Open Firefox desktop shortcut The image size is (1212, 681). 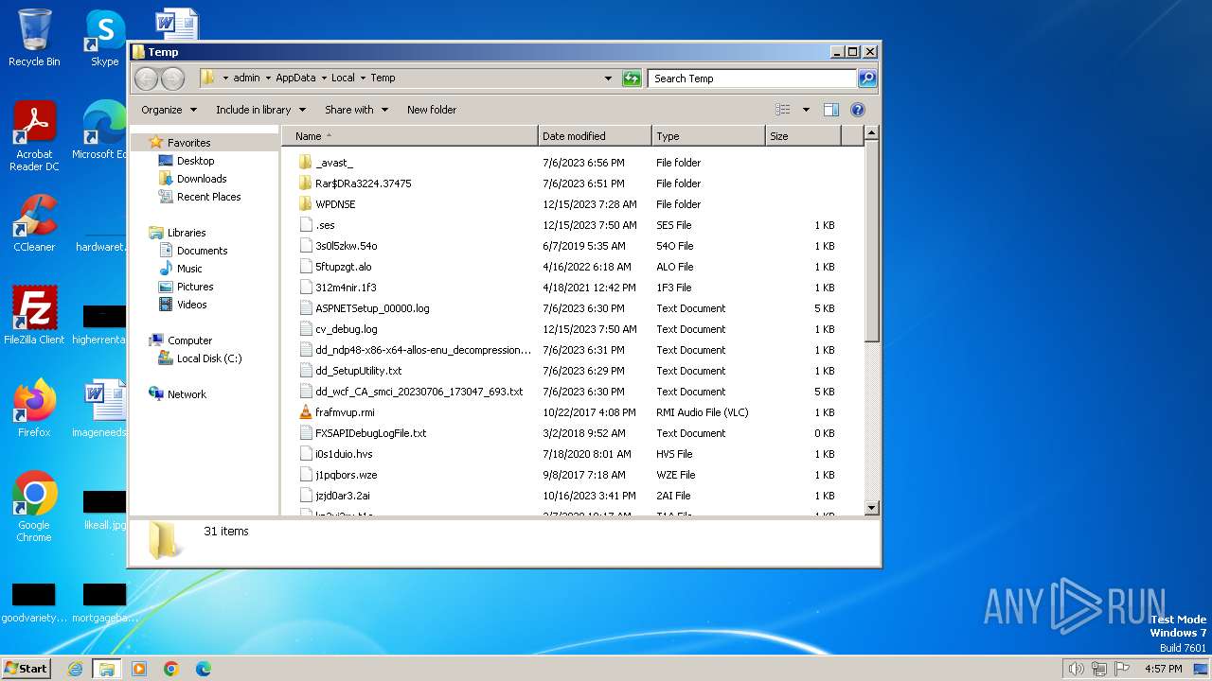point(34,409)
